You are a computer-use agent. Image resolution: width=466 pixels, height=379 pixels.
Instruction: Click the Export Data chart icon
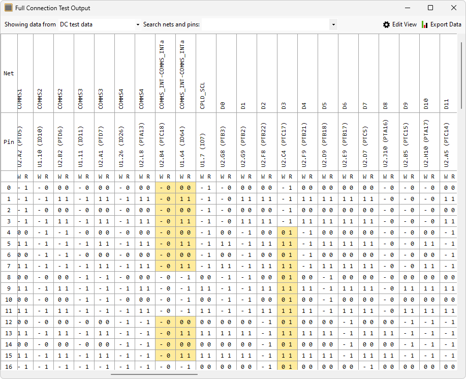click(x=425, y=24)
